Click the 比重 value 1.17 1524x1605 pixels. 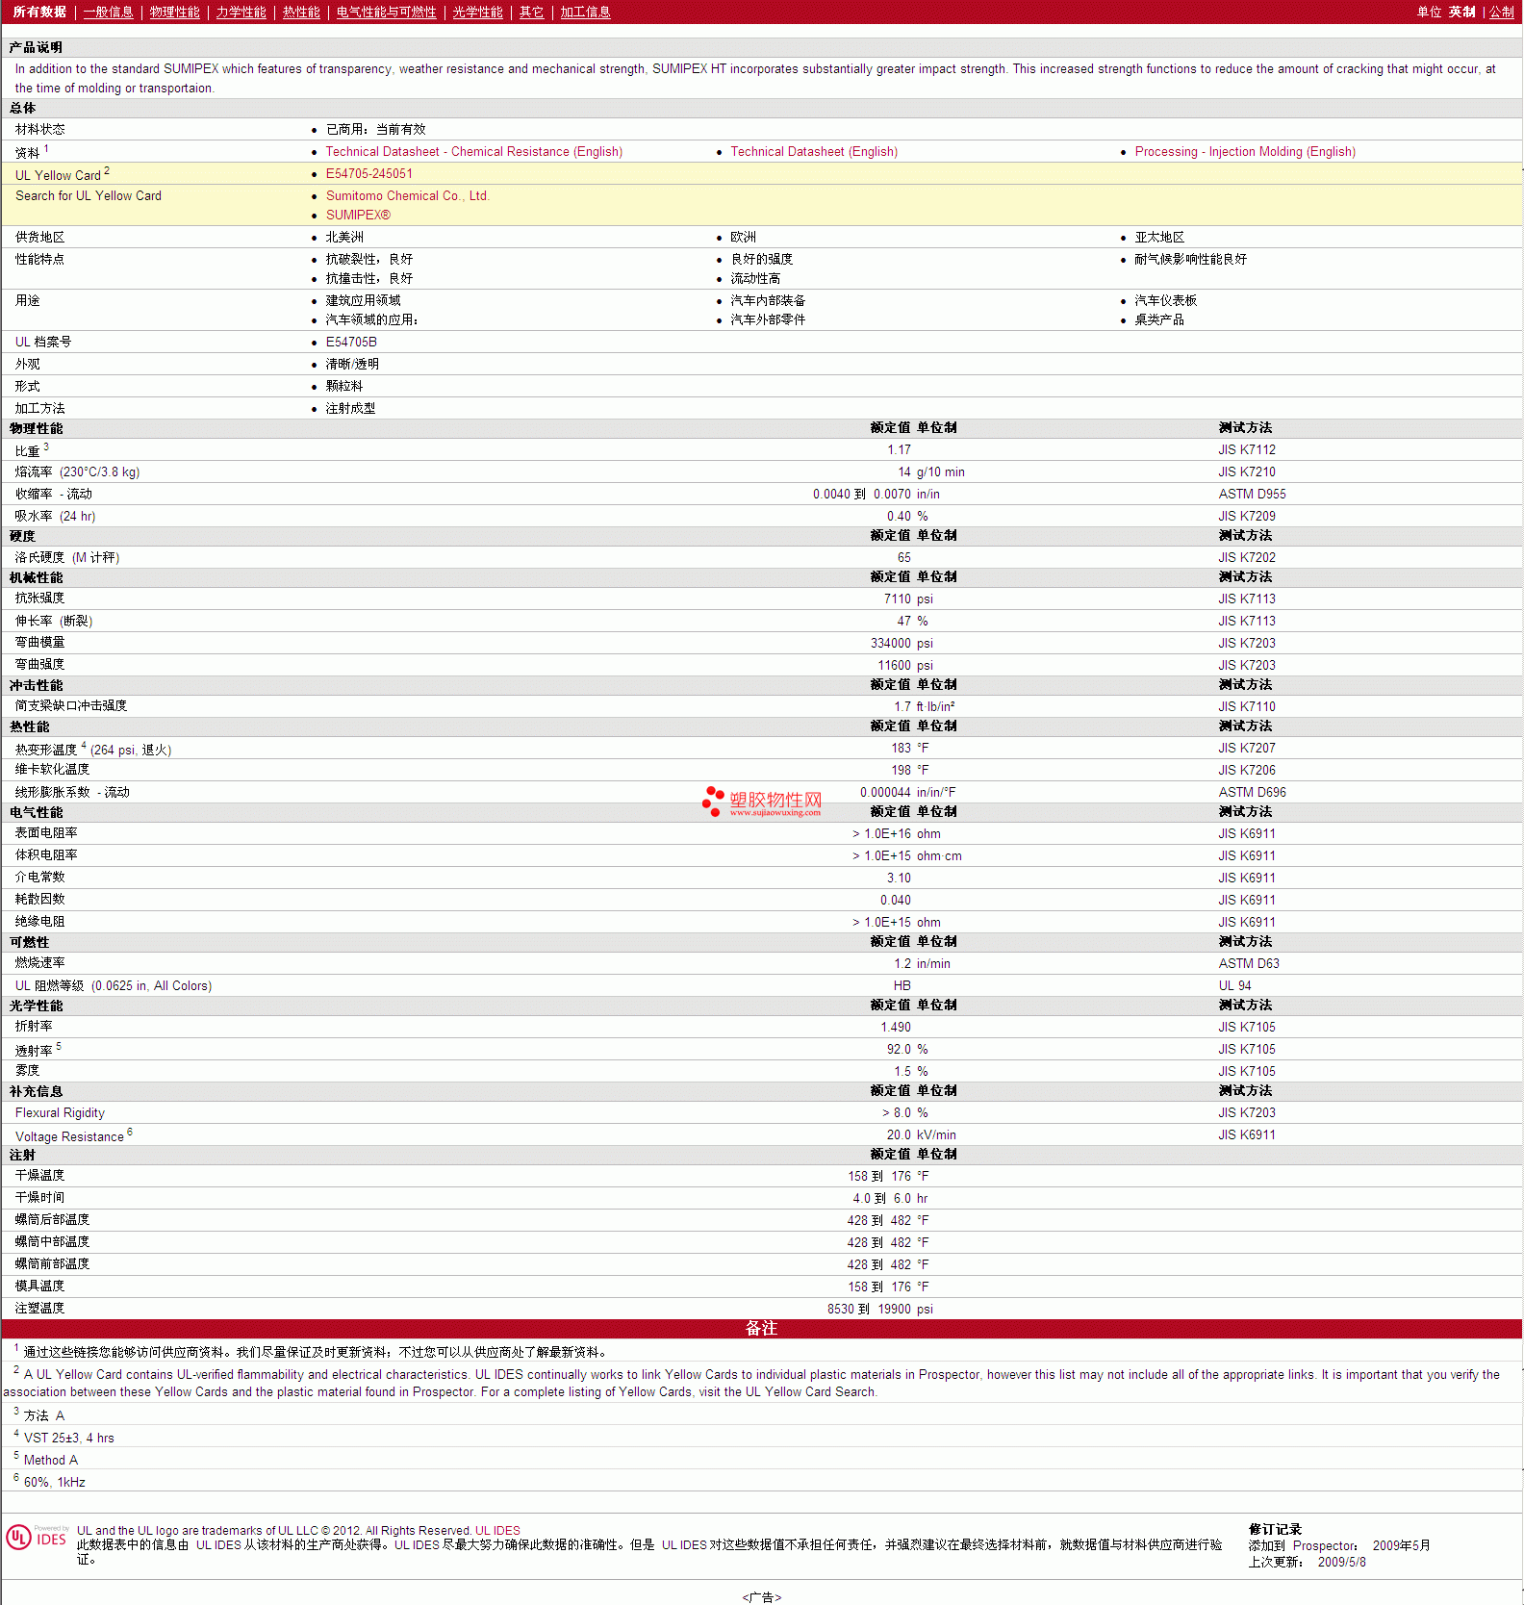coord(899,450)
